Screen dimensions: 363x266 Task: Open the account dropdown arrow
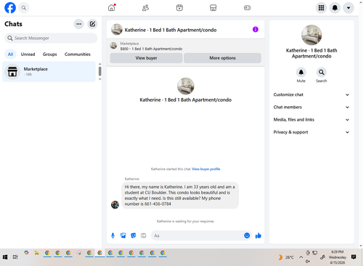pyautogui.click(x=348, y=8)
